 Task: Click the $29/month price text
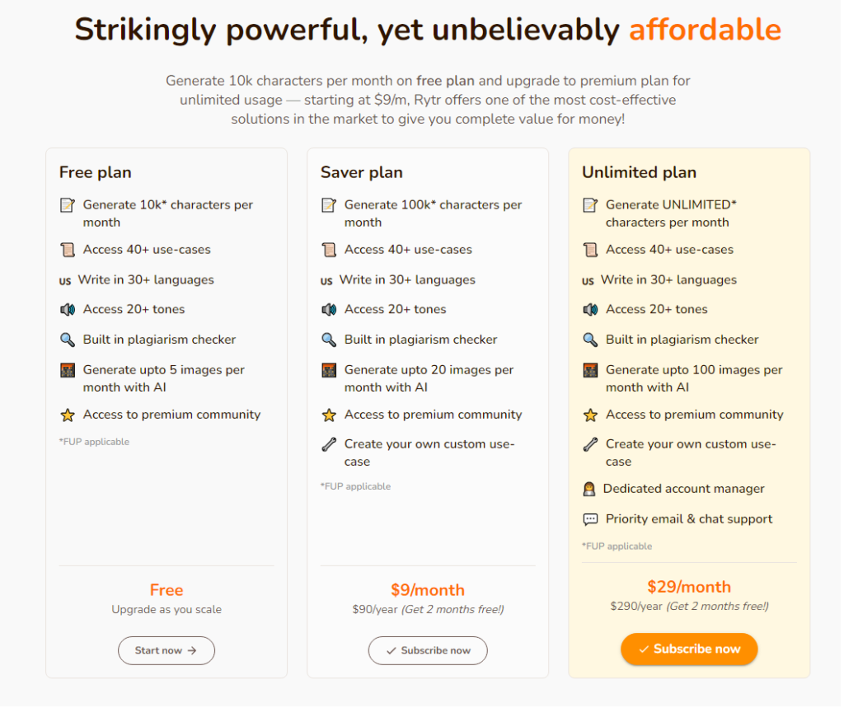tap(689, 587)
